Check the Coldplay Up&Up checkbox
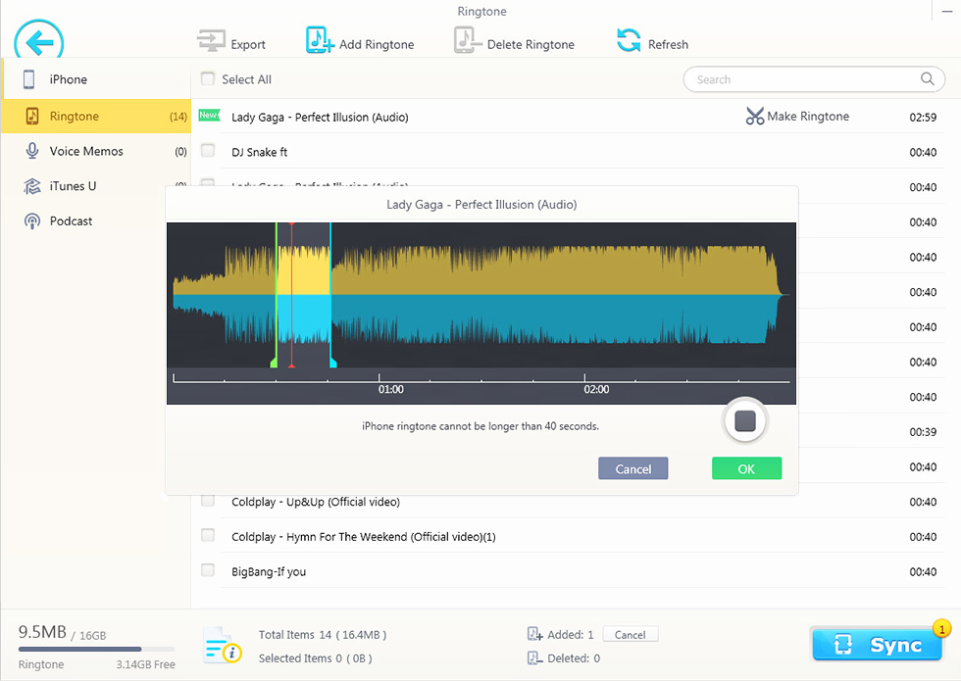The height and width of the screenshot is (681, 961). pos(208,501)
